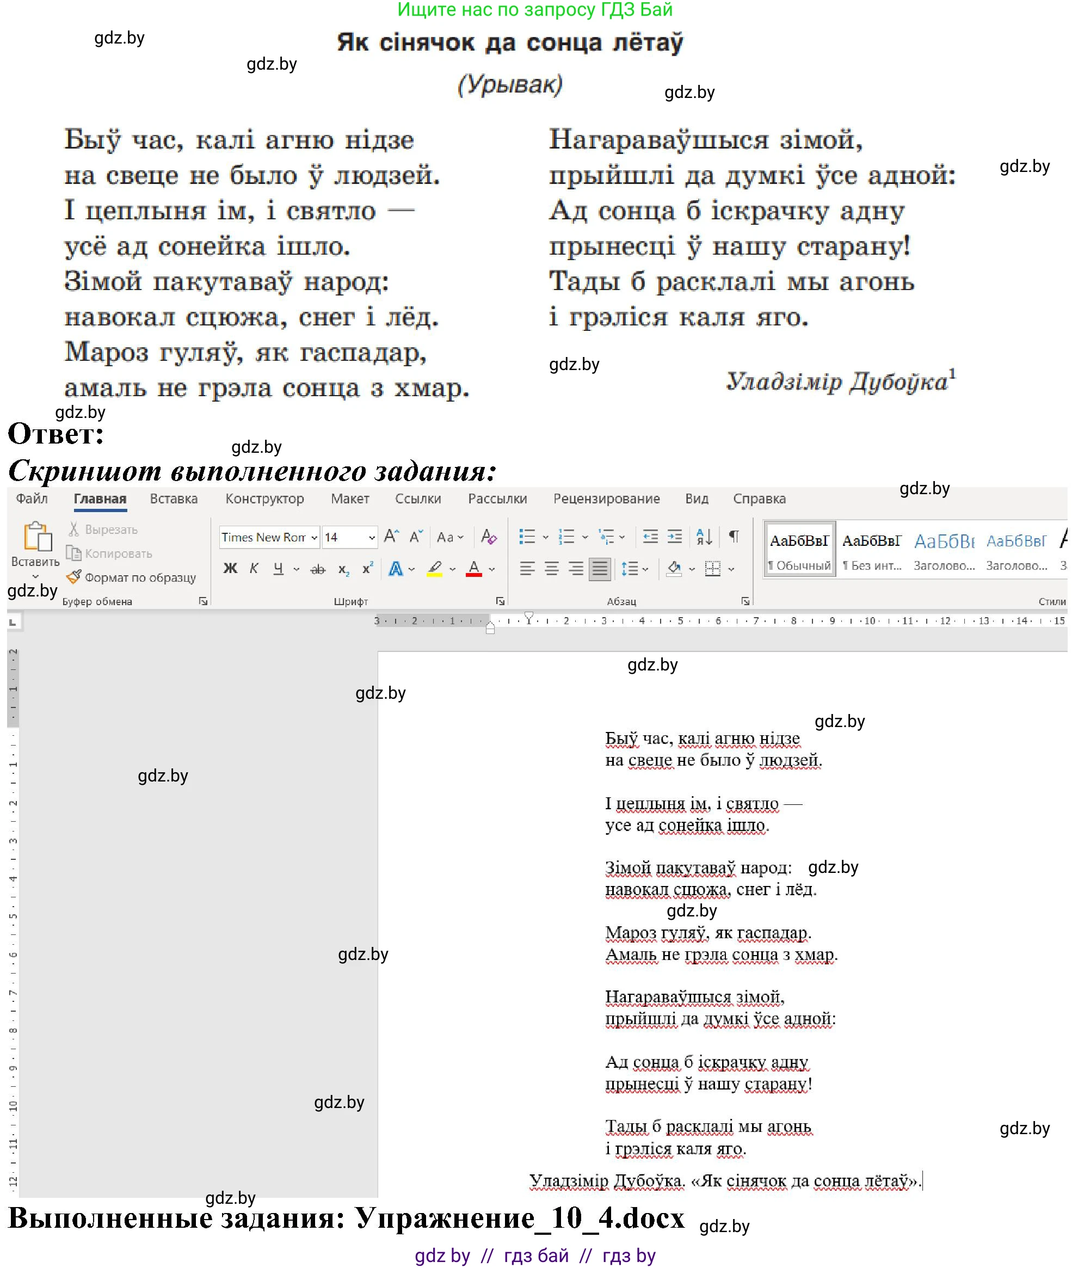Open the Times New Roman font dropdown
1072x1268 pixels.
pos(314,538)
